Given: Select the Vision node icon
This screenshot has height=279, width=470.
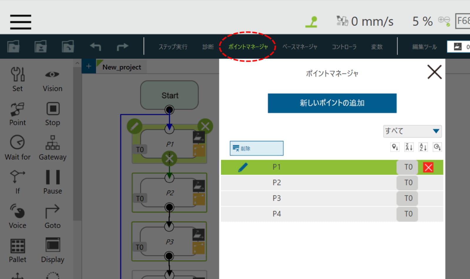Looking at the screenshot, I should click(52, 74).
